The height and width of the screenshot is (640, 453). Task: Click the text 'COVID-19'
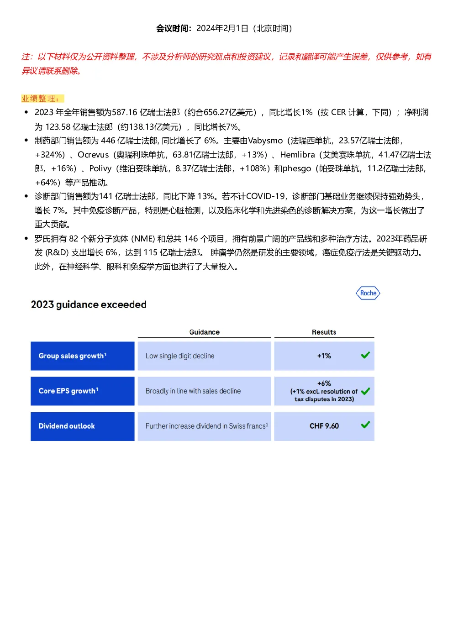[x=266, y=196]
